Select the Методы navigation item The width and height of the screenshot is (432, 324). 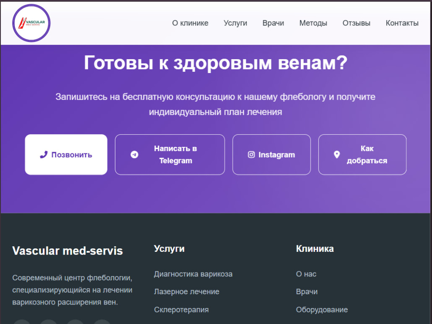click(x=313, y=23)
